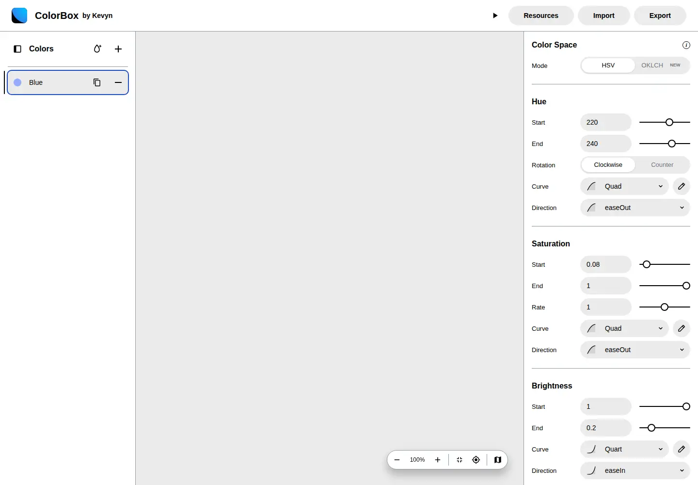Viewport: 698px width, 485px height.
Task: Open Color Space info icon
Action: [x=686, y=45]
